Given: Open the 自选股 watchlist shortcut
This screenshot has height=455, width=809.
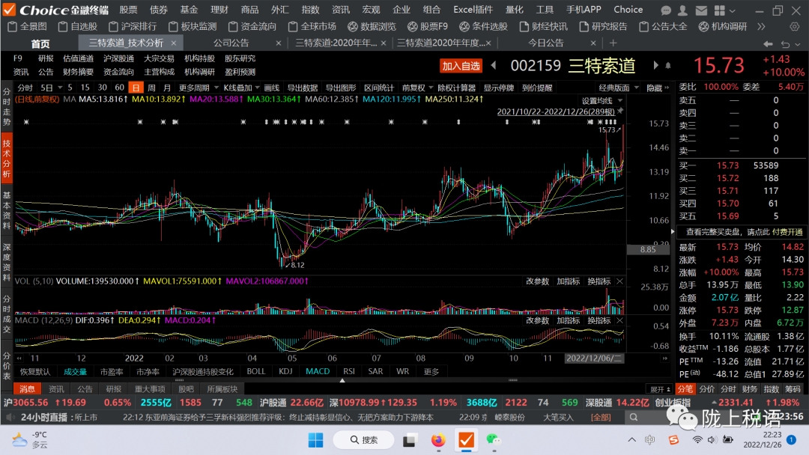Looking at the screenshot, I should [x=78, y=26].
